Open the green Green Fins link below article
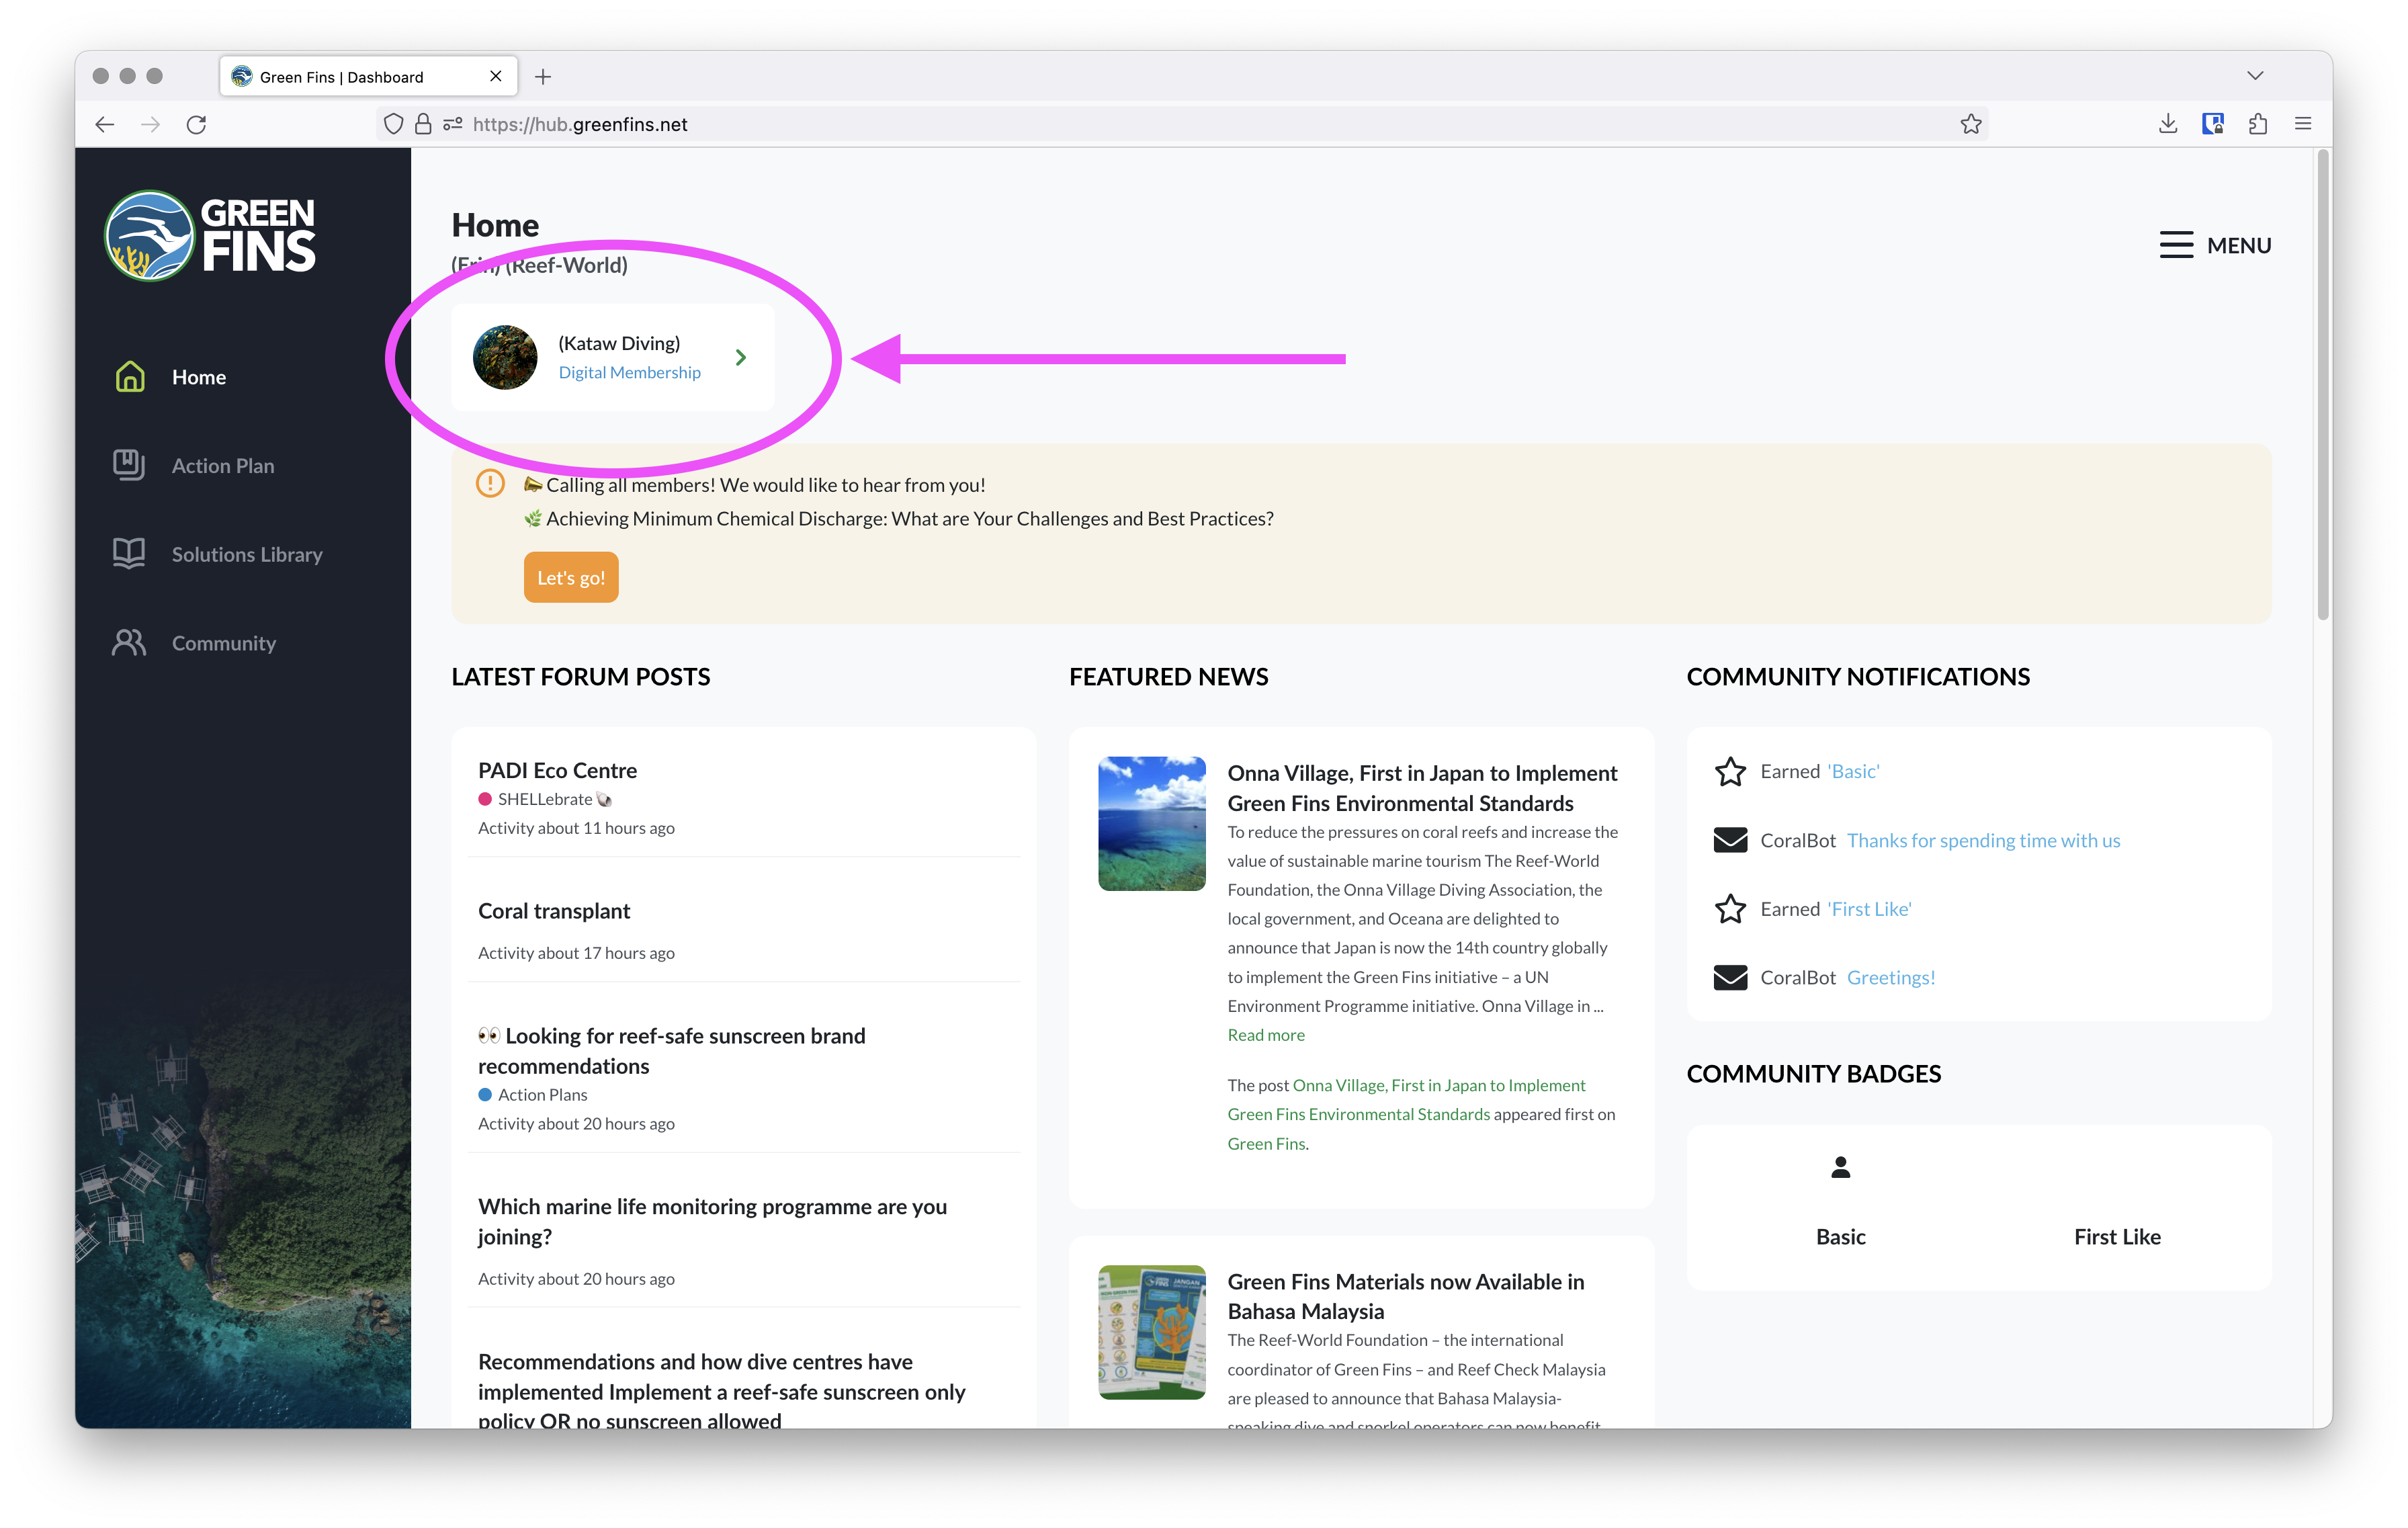The width and height of the screenshot is (2408, 1528). [1266, 1143]
